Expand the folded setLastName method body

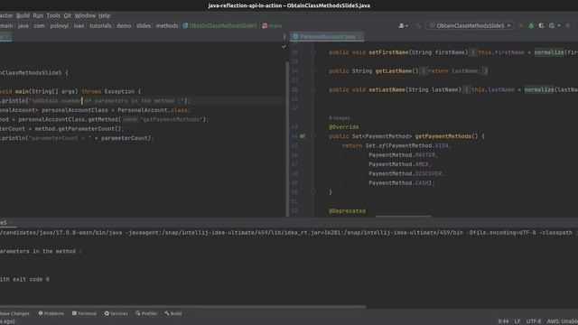[x=466, y=90]
